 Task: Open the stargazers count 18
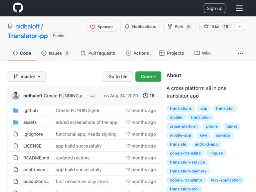226,26
